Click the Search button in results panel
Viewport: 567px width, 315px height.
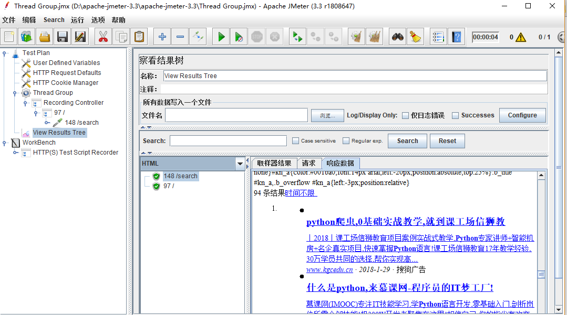pyautogui.click(x=407, y=141)
